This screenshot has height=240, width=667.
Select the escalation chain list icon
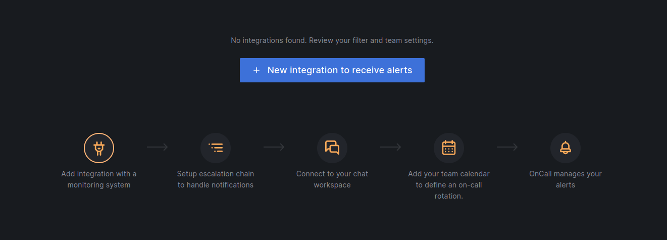216,148
